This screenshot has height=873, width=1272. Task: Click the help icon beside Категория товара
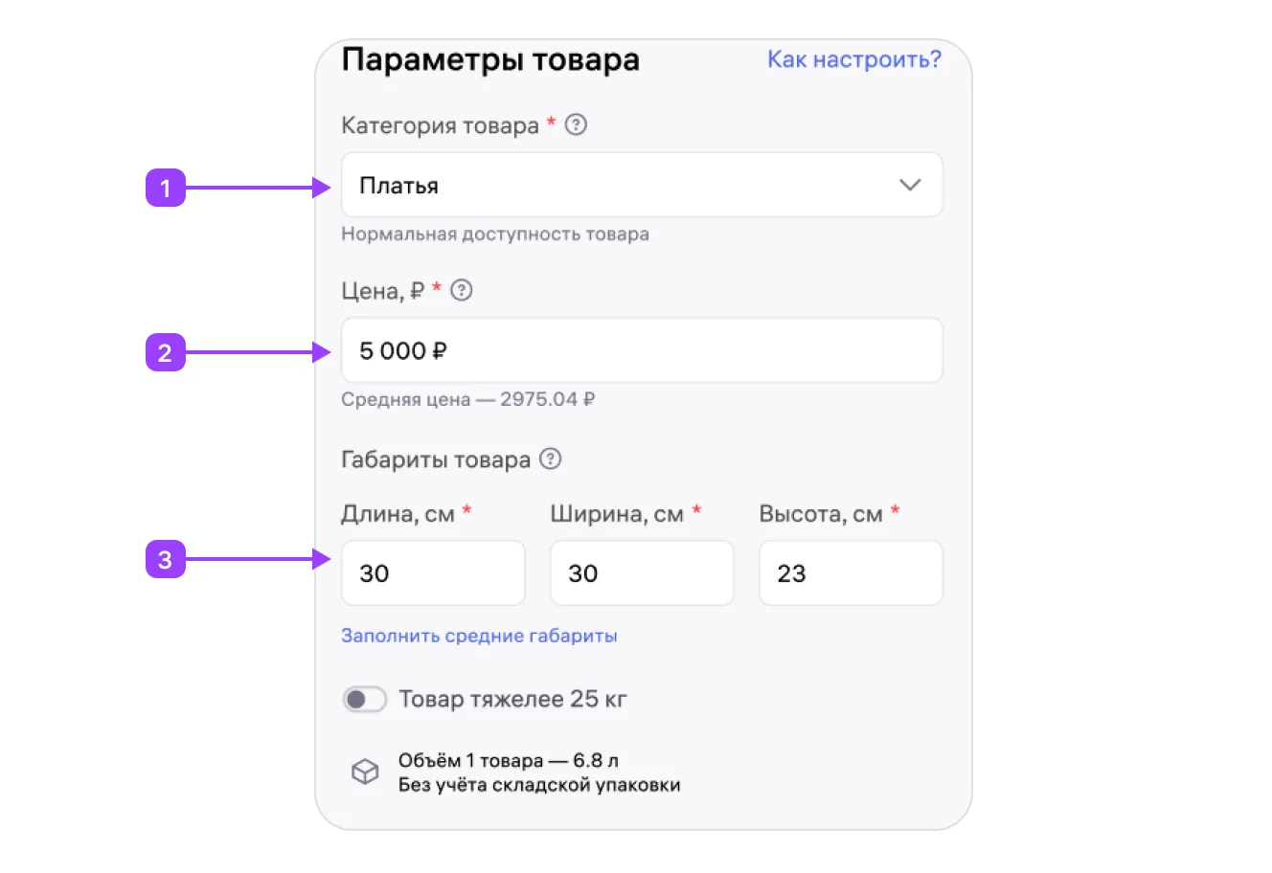pyautogui.click(x=576, y=125)
